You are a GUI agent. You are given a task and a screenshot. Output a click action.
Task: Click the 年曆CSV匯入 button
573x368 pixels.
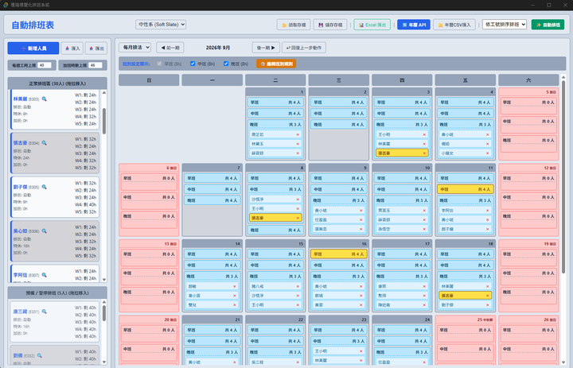coord(454,25)
